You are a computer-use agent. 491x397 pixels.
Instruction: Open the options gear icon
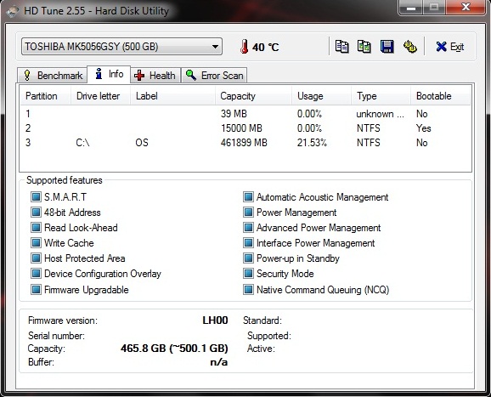pos(410,47)
